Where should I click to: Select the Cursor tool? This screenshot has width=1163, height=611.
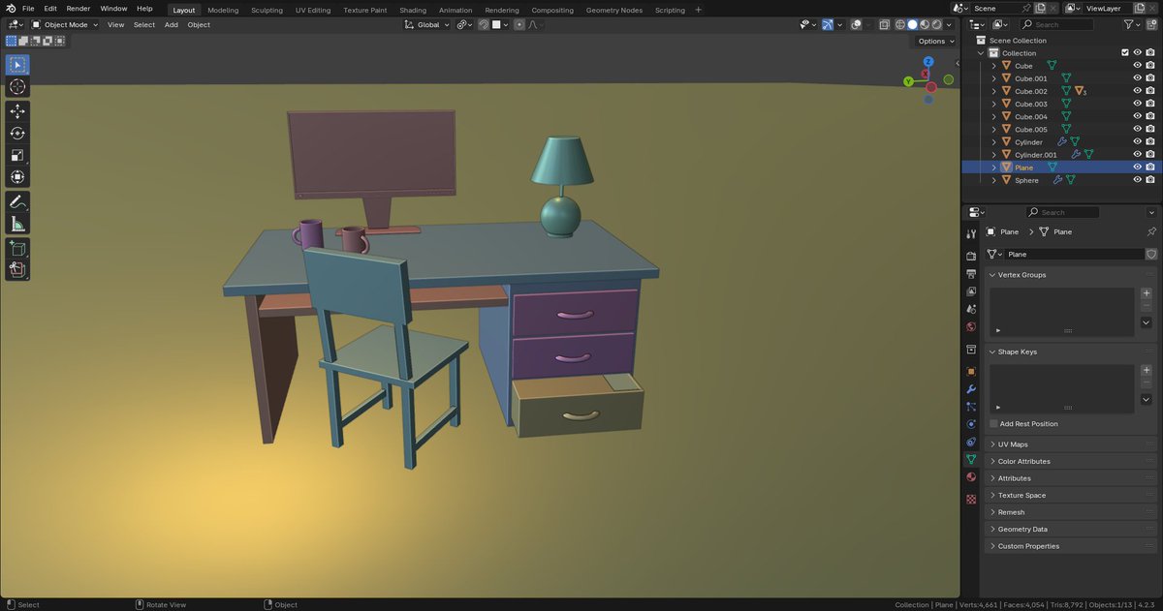pyautogui.click(x=17, y=87)
